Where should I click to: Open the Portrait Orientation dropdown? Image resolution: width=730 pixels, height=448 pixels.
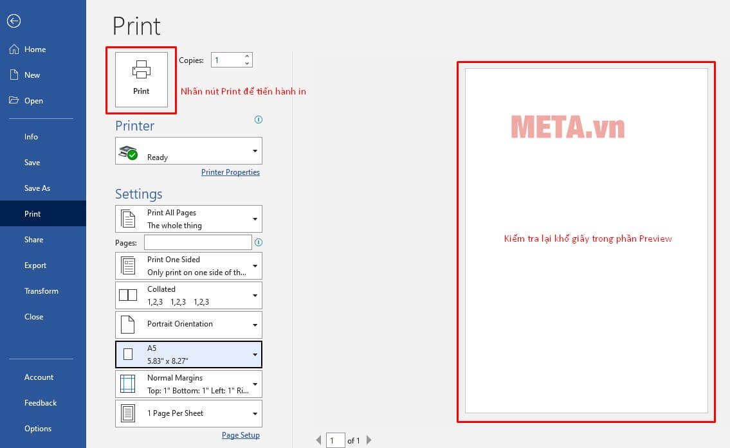point(188,325)
